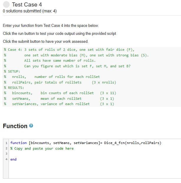181x183 pixels.
Task: Click the 'setMeans, mean of each rollSet' line
Action: (x=59, y=99)
